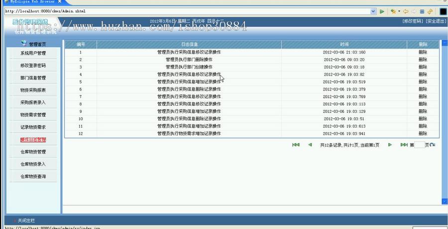The width and height of the screenshot is (448, 229).
Task: Go to the previous page of records
Action: pyautogui.click(x=310, y=145)
